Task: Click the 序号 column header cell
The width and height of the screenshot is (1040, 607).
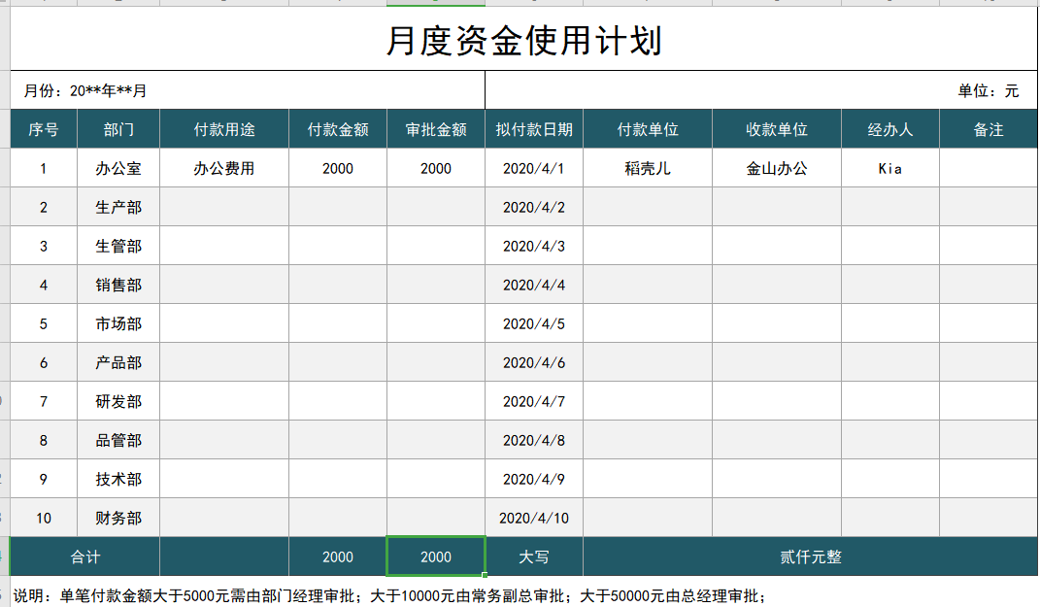Action: point(43,128)
